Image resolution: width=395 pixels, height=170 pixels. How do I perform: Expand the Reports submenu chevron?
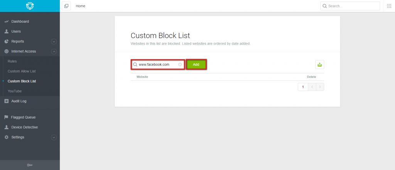point(54,42)
